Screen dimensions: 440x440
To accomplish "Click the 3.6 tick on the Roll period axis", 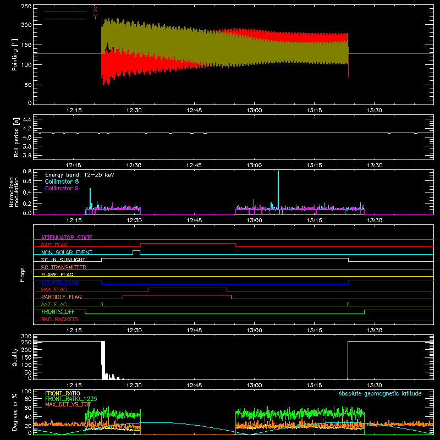I will 27,156.
